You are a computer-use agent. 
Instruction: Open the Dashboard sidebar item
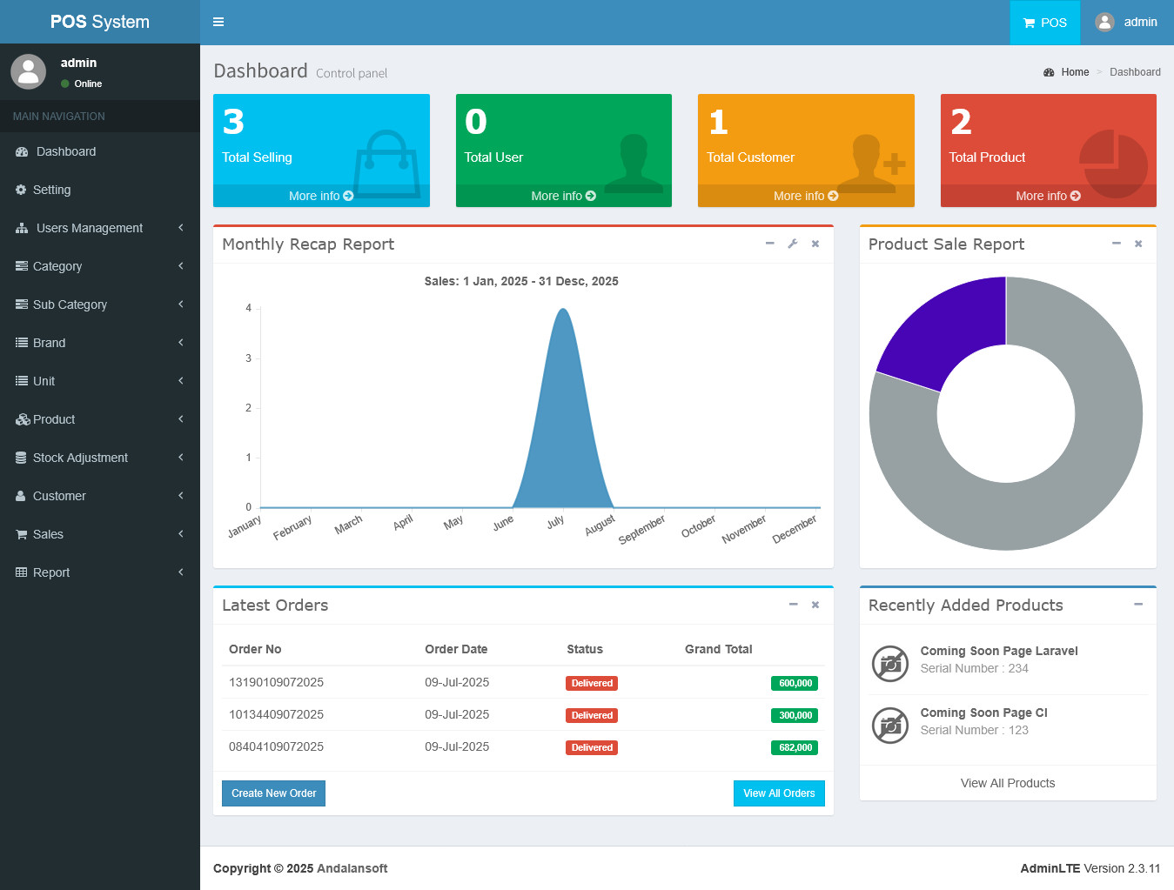coord(66,151)
